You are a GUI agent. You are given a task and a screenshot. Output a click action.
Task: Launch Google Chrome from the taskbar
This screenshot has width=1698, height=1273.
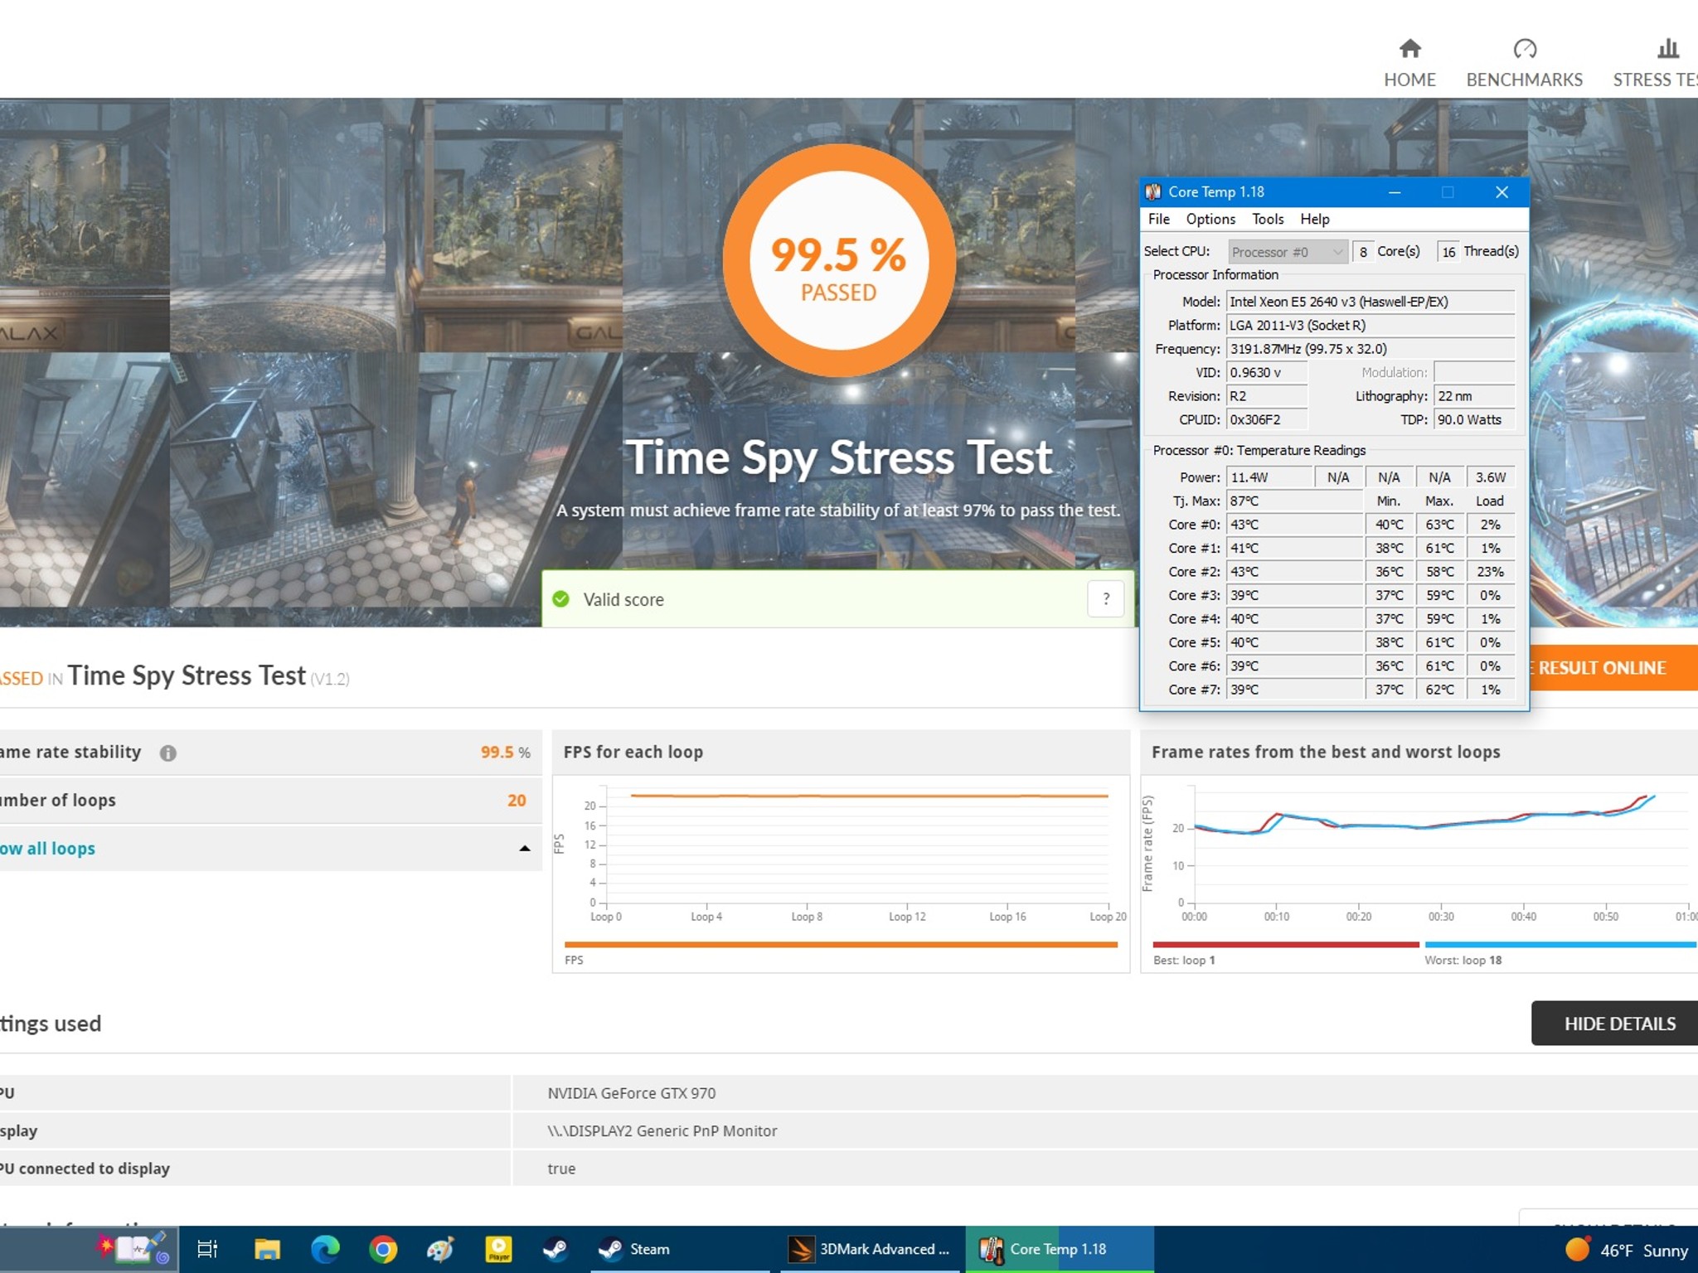point(382,1249)
